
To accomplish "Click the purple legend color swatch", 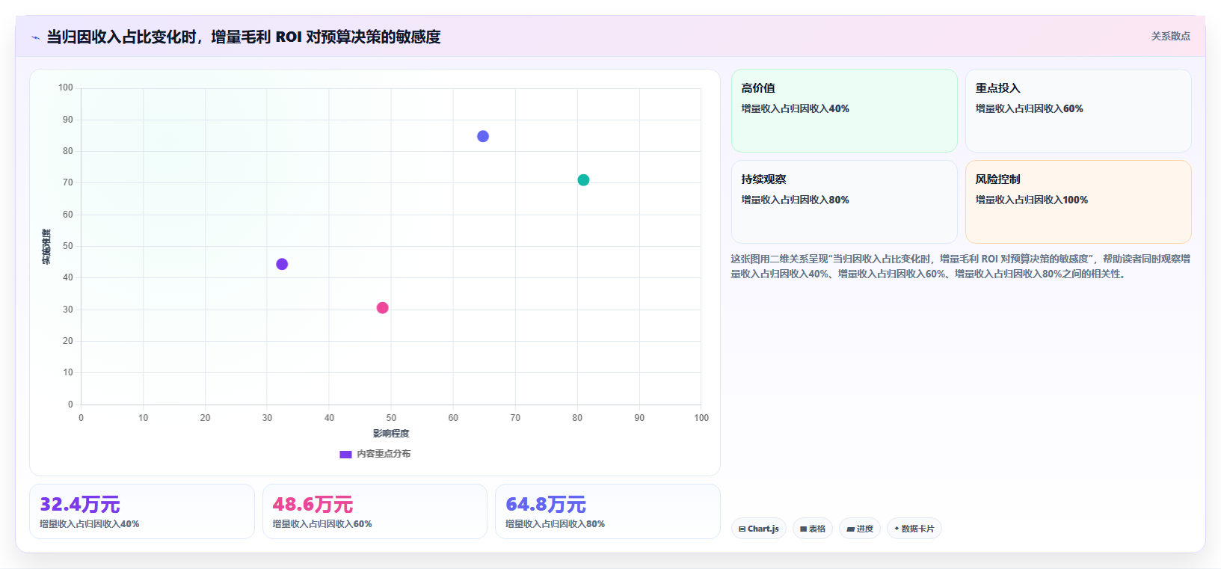I will 345,454.
